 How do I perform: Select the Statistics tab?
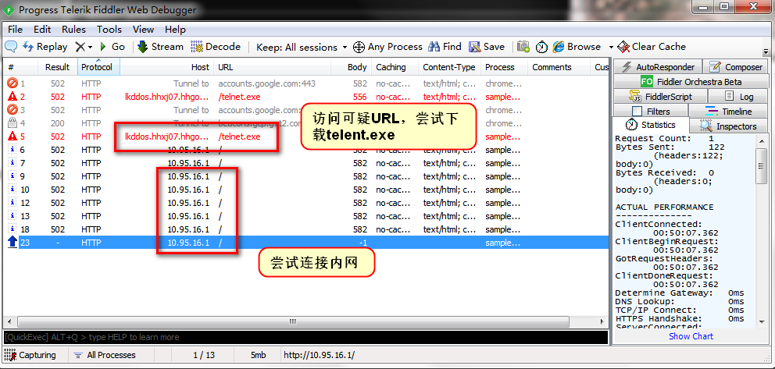pyautogui.click(x=651, y=125)
